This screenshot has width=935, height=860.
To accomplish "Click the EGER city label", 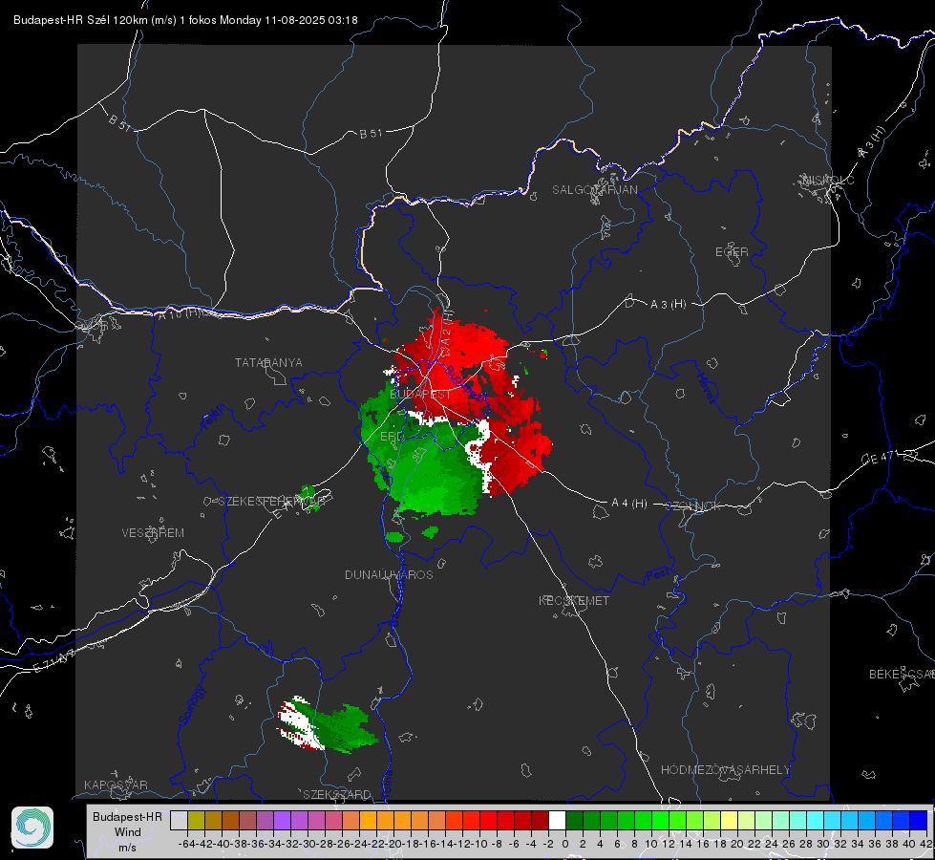I will coord(732,252).
